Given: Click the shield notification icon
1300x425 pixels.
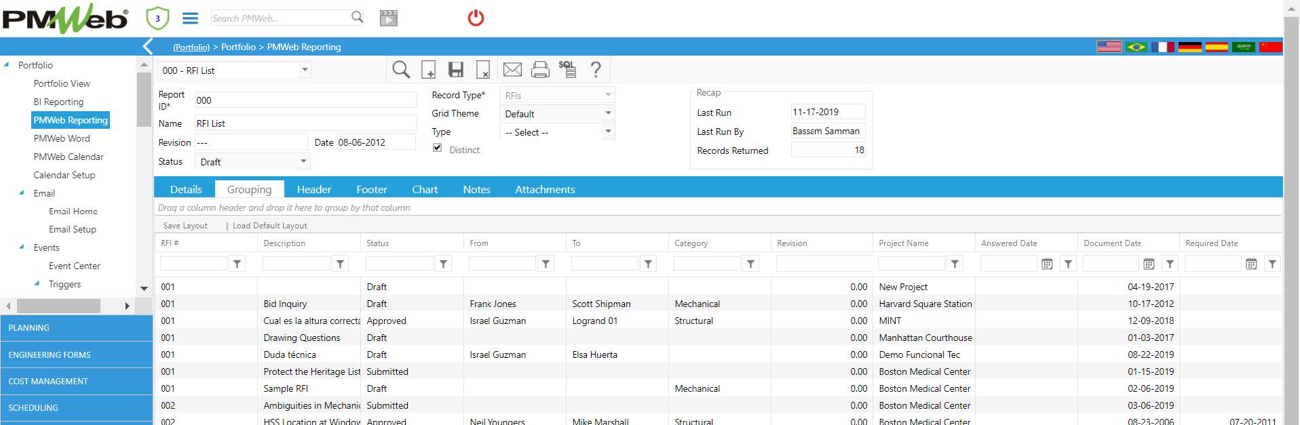Looking at the screenshot, I should point(157,18).
